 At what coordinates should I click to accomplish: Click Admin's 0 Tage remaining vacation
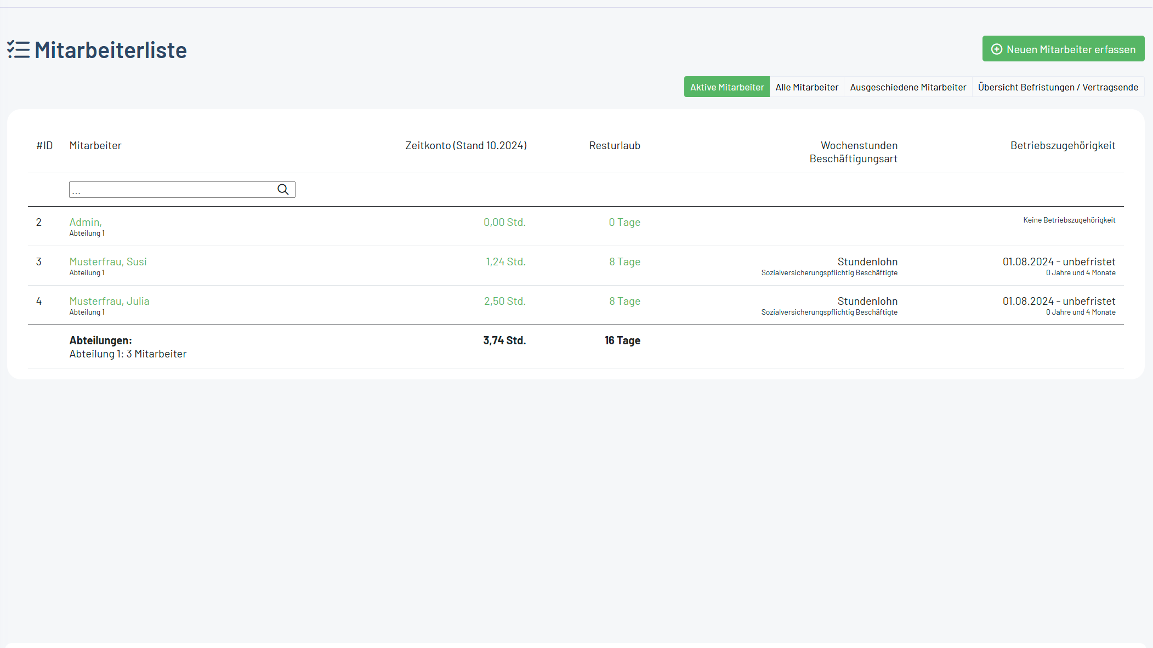624,222
